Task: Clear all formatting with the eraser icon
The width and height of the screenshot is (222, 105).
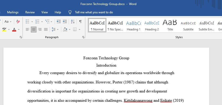Action: pyautogui.click(x=18, y=22)
